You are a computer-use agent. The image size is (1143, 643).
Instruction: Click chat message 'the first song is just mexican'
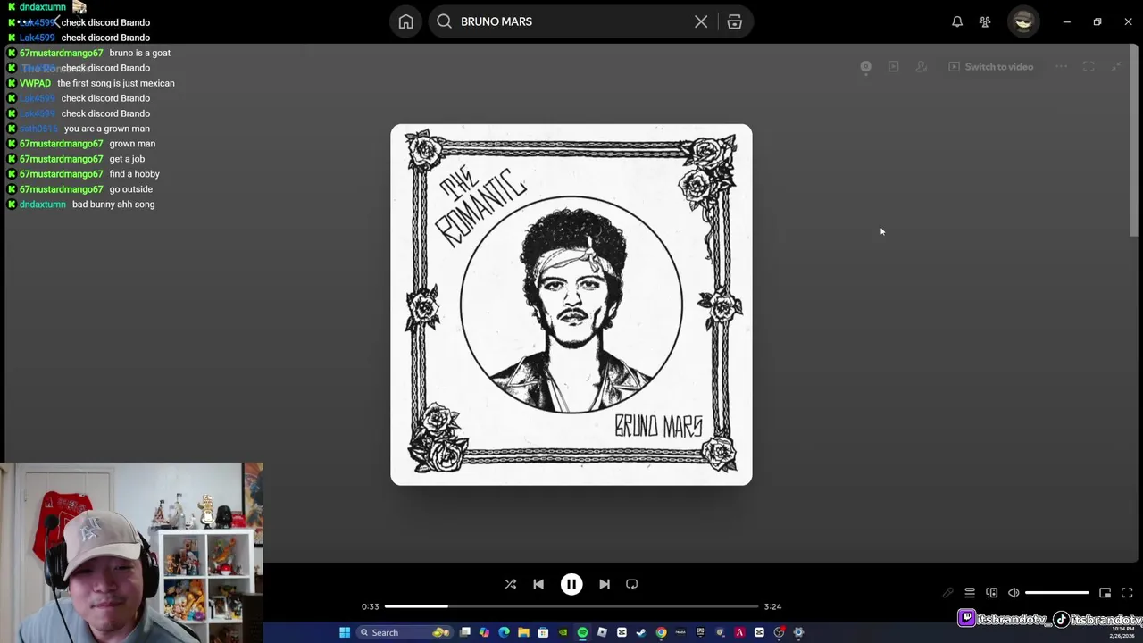[116, 83]
